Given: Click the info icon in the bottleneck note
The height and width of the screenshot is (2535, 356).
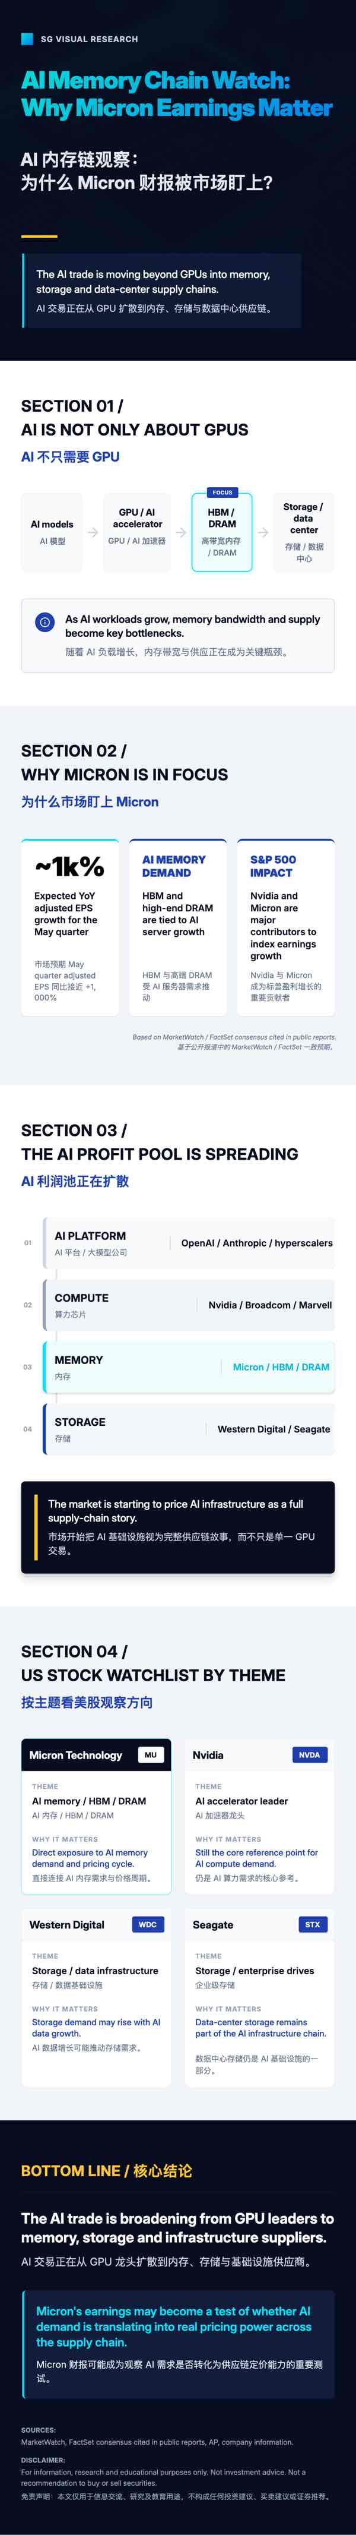Looking at the screenshot, I should click(44, 622).
